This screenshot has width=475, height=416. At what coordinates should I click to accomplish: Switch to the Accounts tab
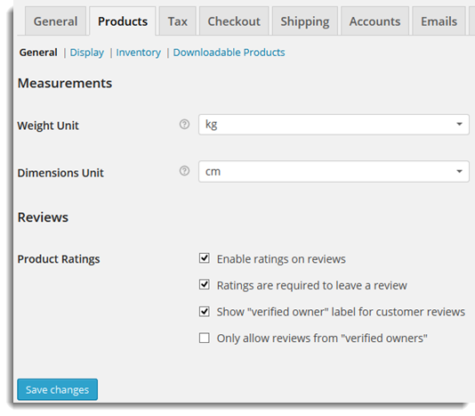pyautogui.click(x=374, y=21)
